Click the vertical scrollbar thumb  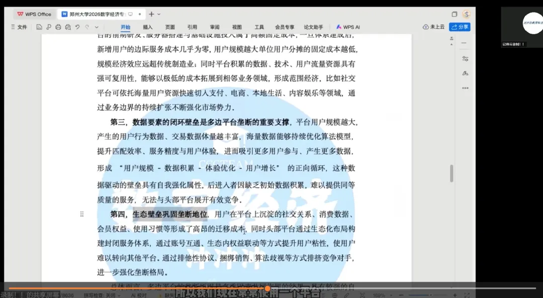point(451,173)
